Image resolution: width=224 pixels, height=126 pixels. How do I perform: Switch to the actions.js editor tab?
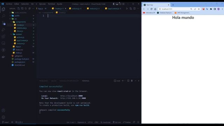[76, 8]
